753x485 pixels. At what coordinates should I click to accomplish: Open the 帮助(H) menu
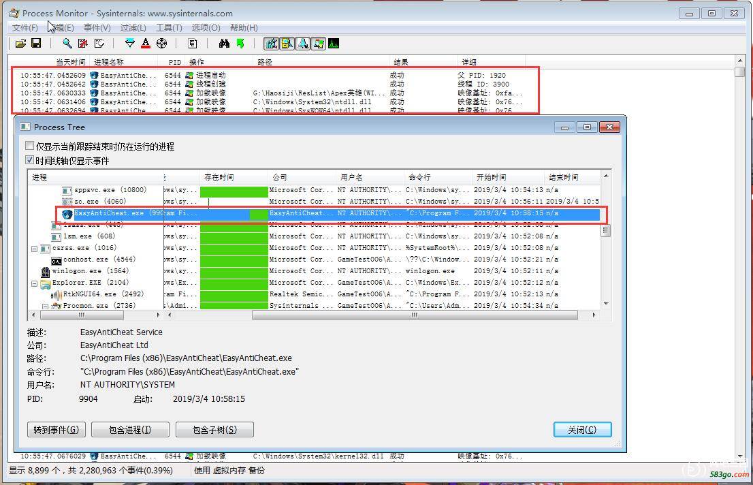click(244, 28)
